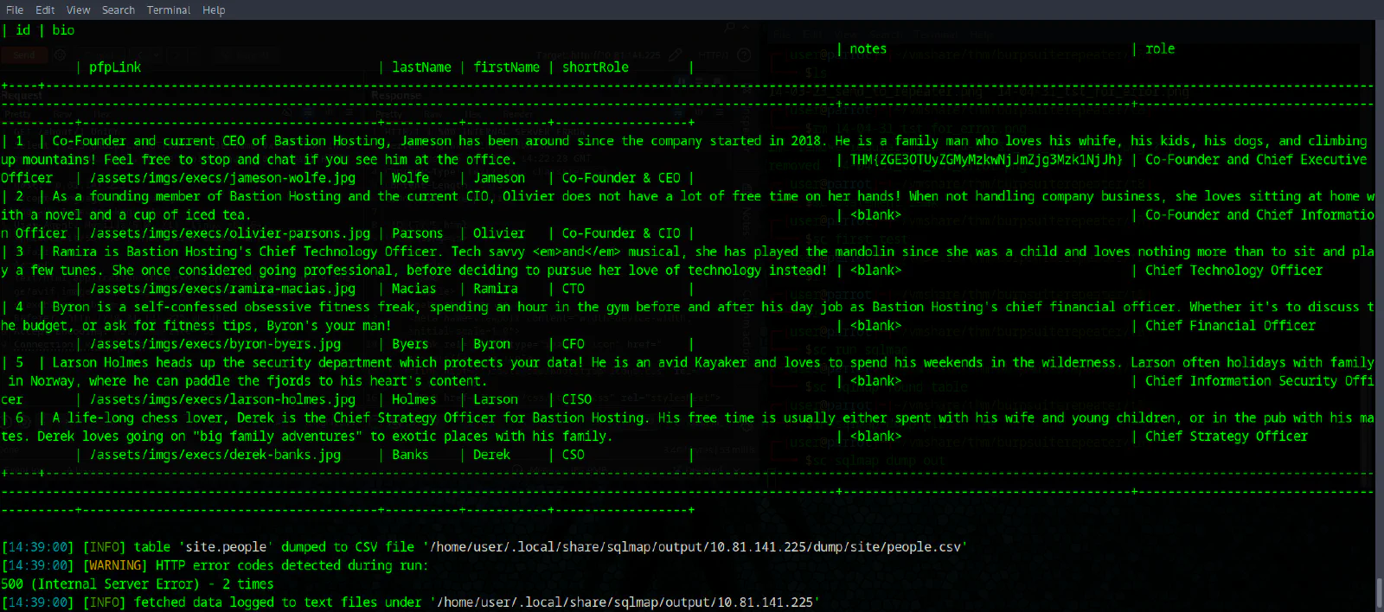Click the first name Derek in firstName column
Viewport: 1384px width, 612px height.
pos(491,455)
